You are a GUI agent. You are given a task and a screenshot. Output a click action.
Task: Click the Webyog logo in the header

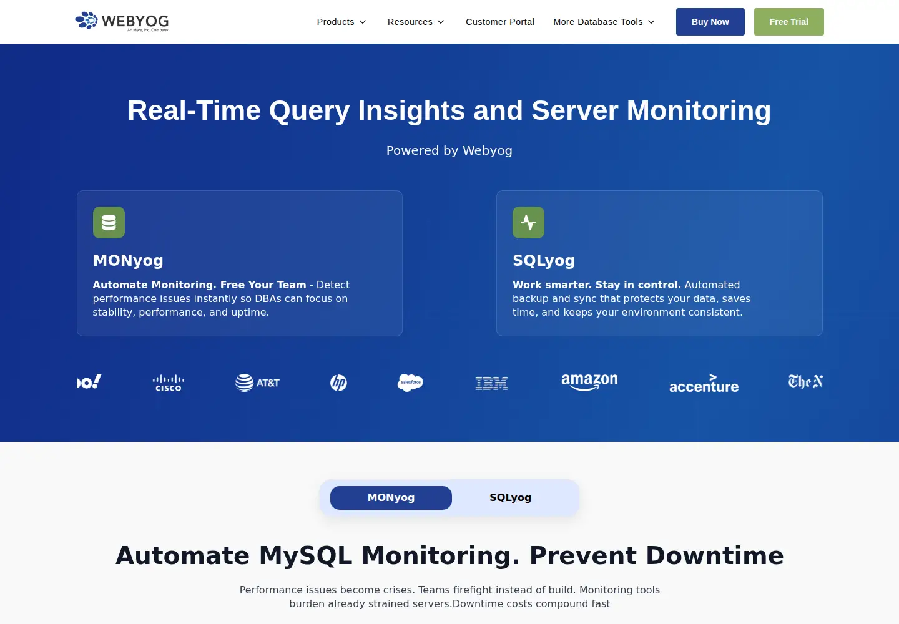tap(122, 21)
